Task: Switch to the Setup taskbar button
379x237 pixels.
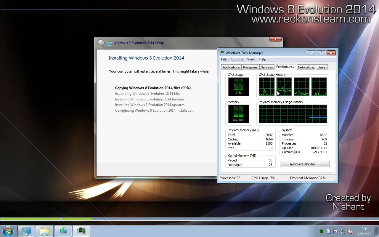Action: tap(63, 231)
